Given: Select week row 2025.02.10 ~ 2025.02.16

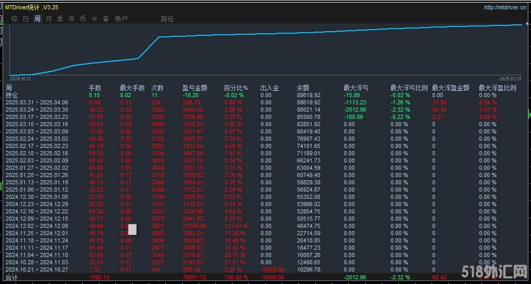Looking at the screenshot, I should [x=37, y=153].
